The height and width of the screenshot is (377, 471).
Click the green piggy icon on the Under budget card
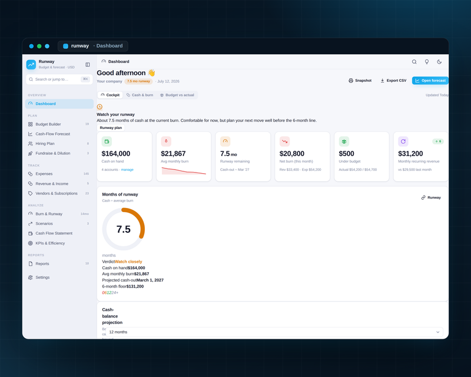344,141
